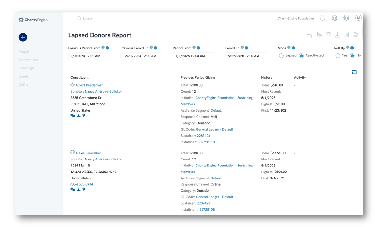This screenshot has height=227, width=375.
Task: Open the filter funnel icon
Action: point(328,35)
